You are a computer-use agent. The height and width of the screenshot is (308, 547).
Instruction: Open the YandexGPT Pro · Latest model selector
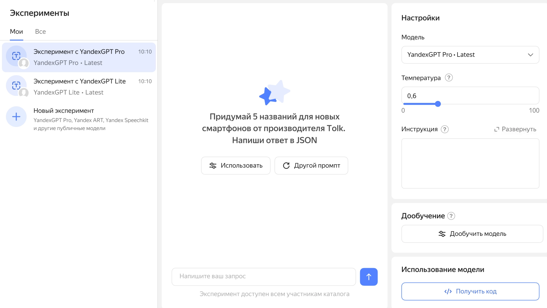point(470,55)
